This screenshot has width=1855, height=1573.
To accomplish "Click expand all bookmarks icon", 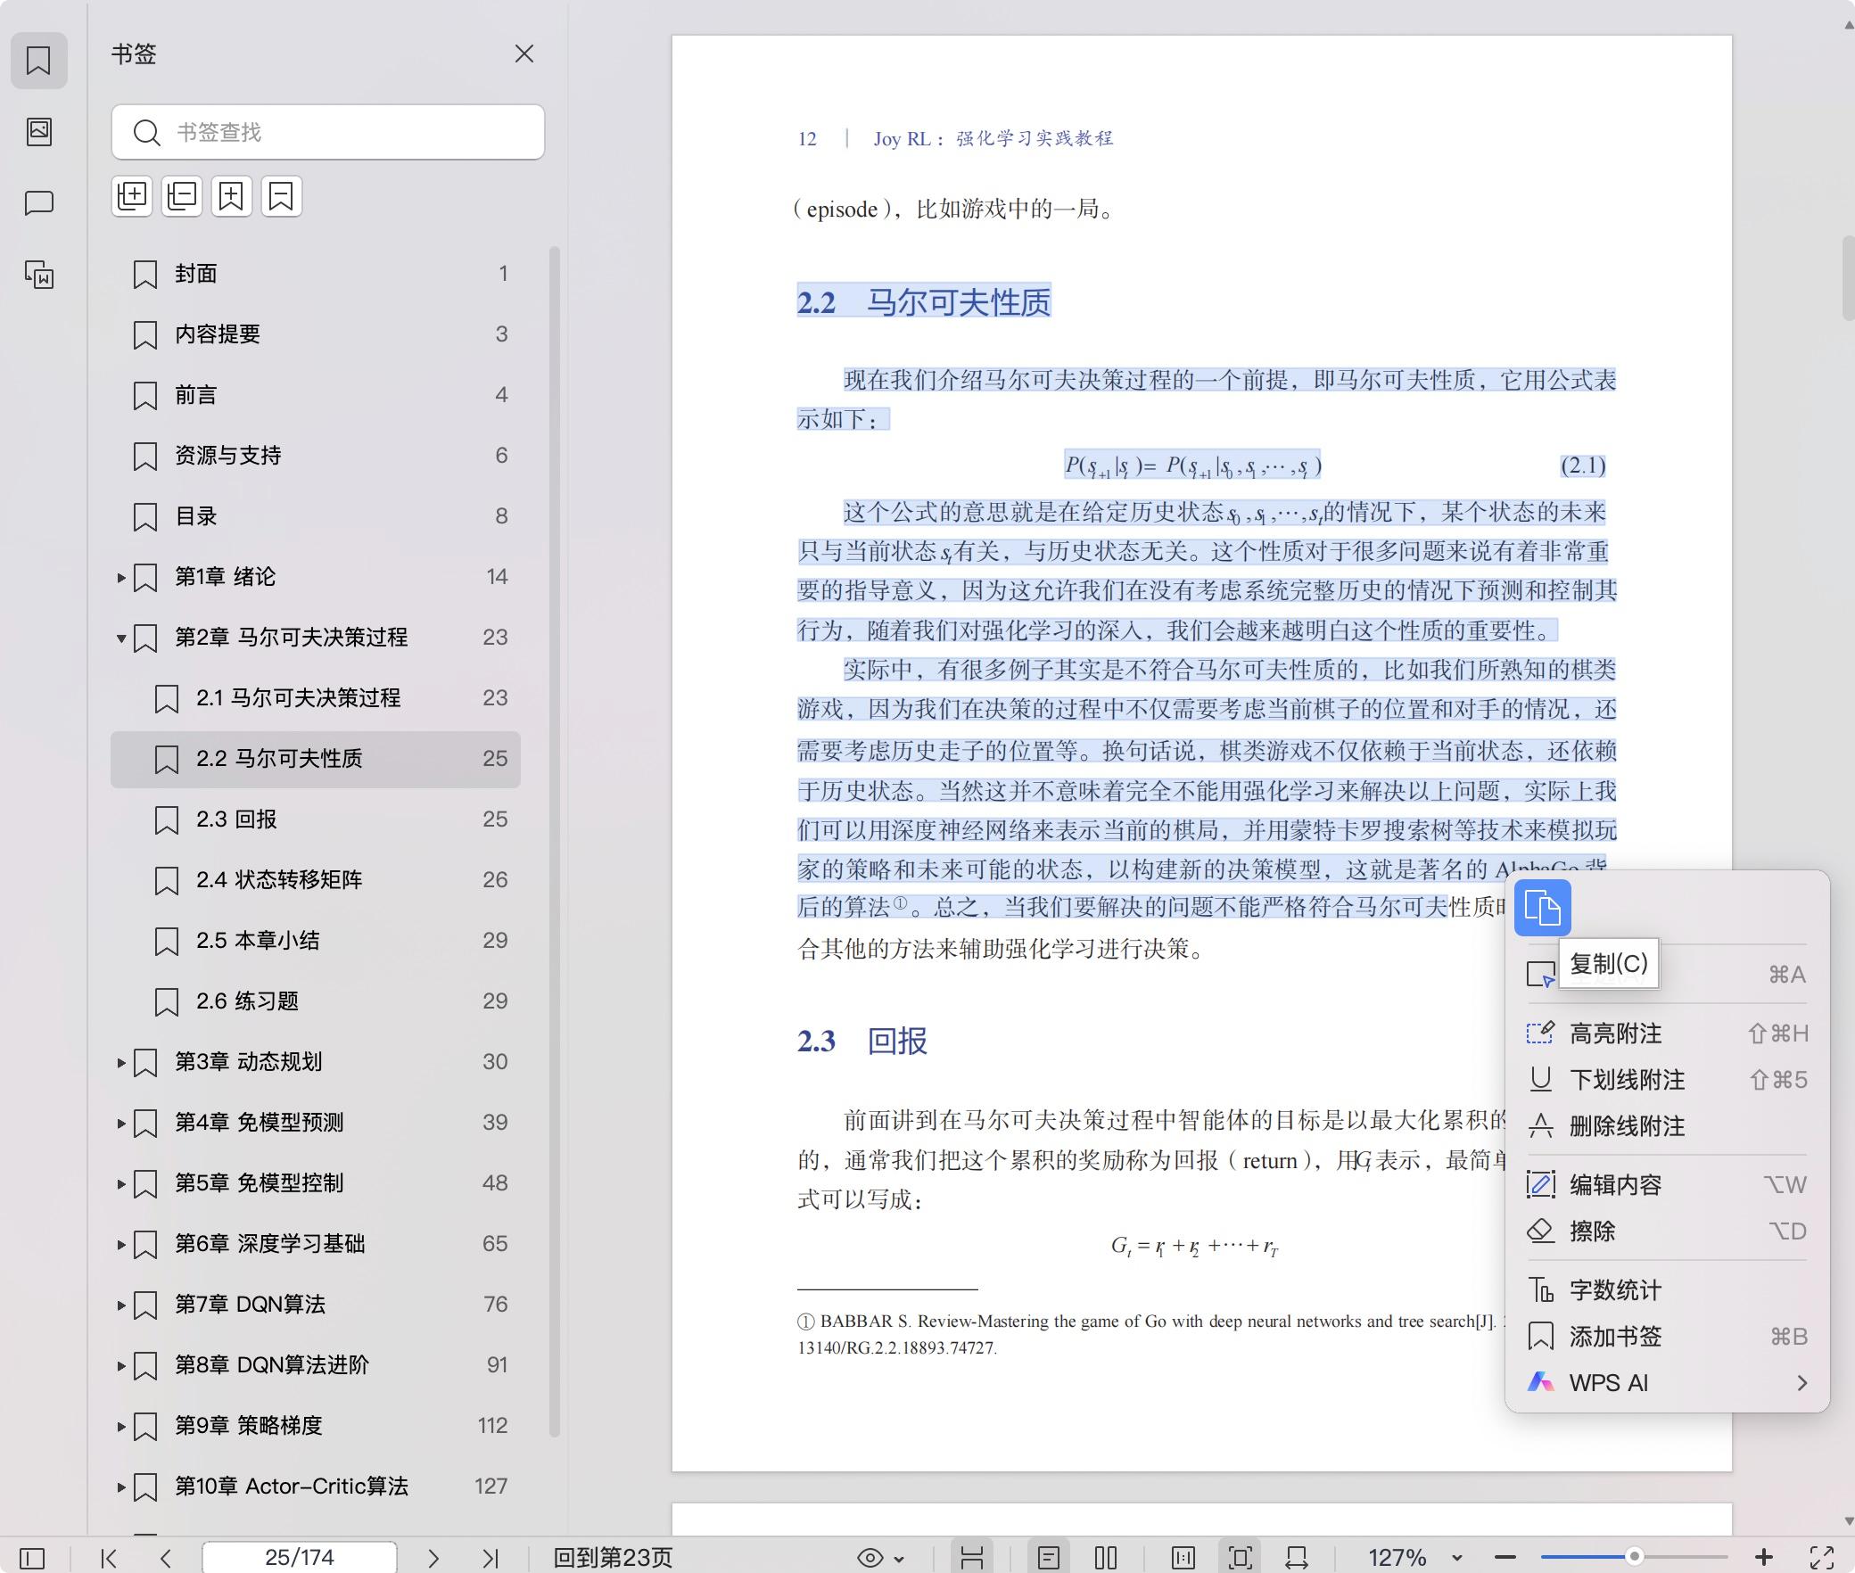I will [132, 196].
